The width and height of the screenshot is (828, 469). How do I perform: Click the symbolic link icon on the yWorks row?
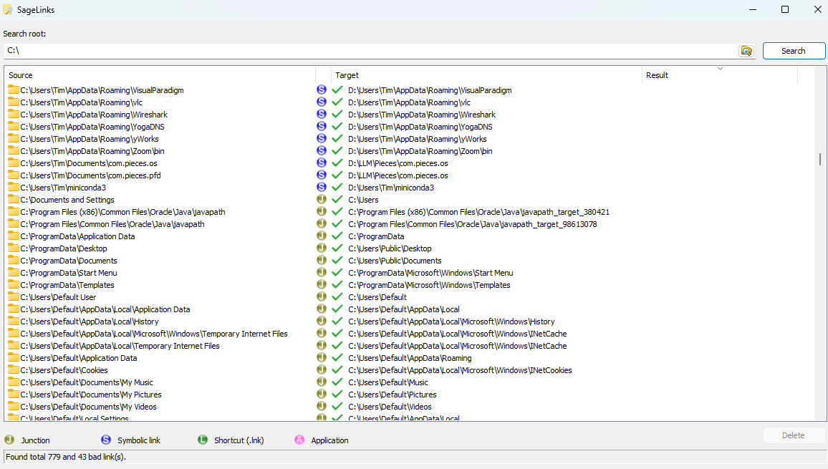[x=322, y=138]
